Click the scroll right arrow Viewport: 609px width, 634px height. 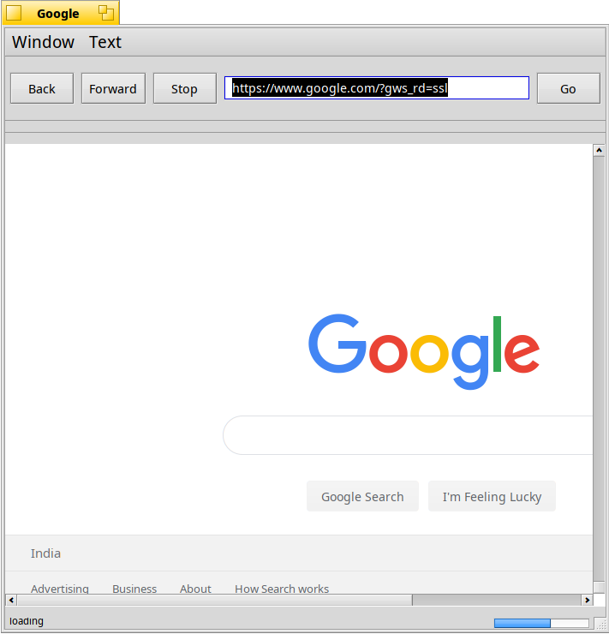(588, 600)
